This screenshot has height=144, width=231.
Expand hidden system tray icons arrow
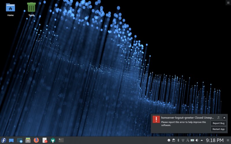[x=201, y=140]
